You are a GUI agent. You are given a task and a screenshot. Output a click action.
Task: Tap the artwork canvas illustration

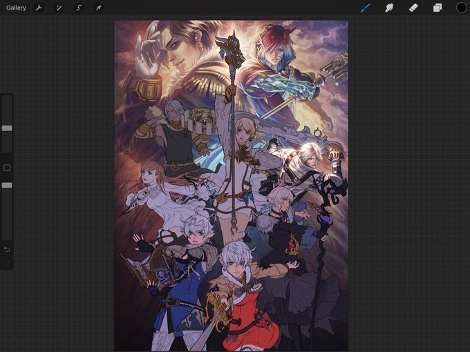point(231,186)
